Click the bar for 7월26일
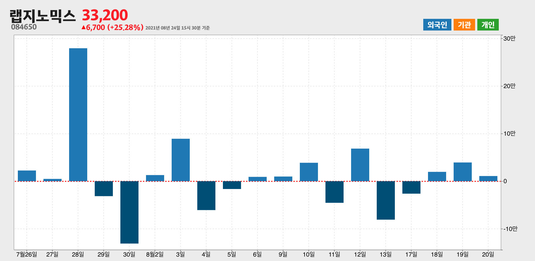The image size is (535, 261). [27, 176]
